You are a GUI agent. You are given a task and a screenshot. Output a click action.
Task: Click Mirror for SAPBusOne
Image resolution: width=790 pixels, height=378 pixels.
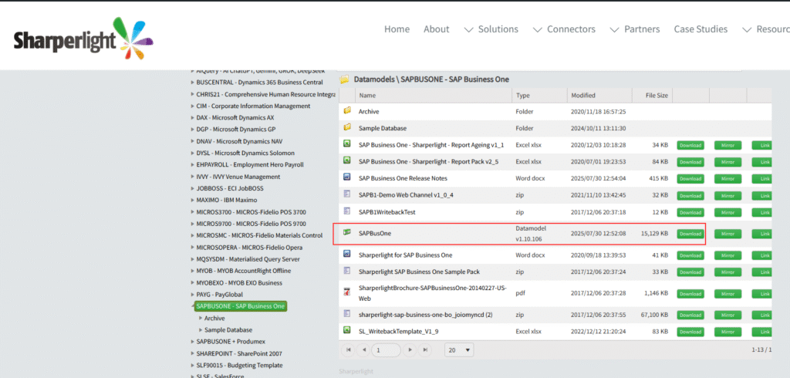click(x=728, y=234)
